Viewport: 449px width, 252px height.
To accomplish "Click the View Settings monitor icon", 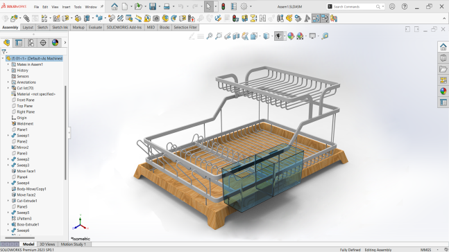I will [x=312, y=36].
